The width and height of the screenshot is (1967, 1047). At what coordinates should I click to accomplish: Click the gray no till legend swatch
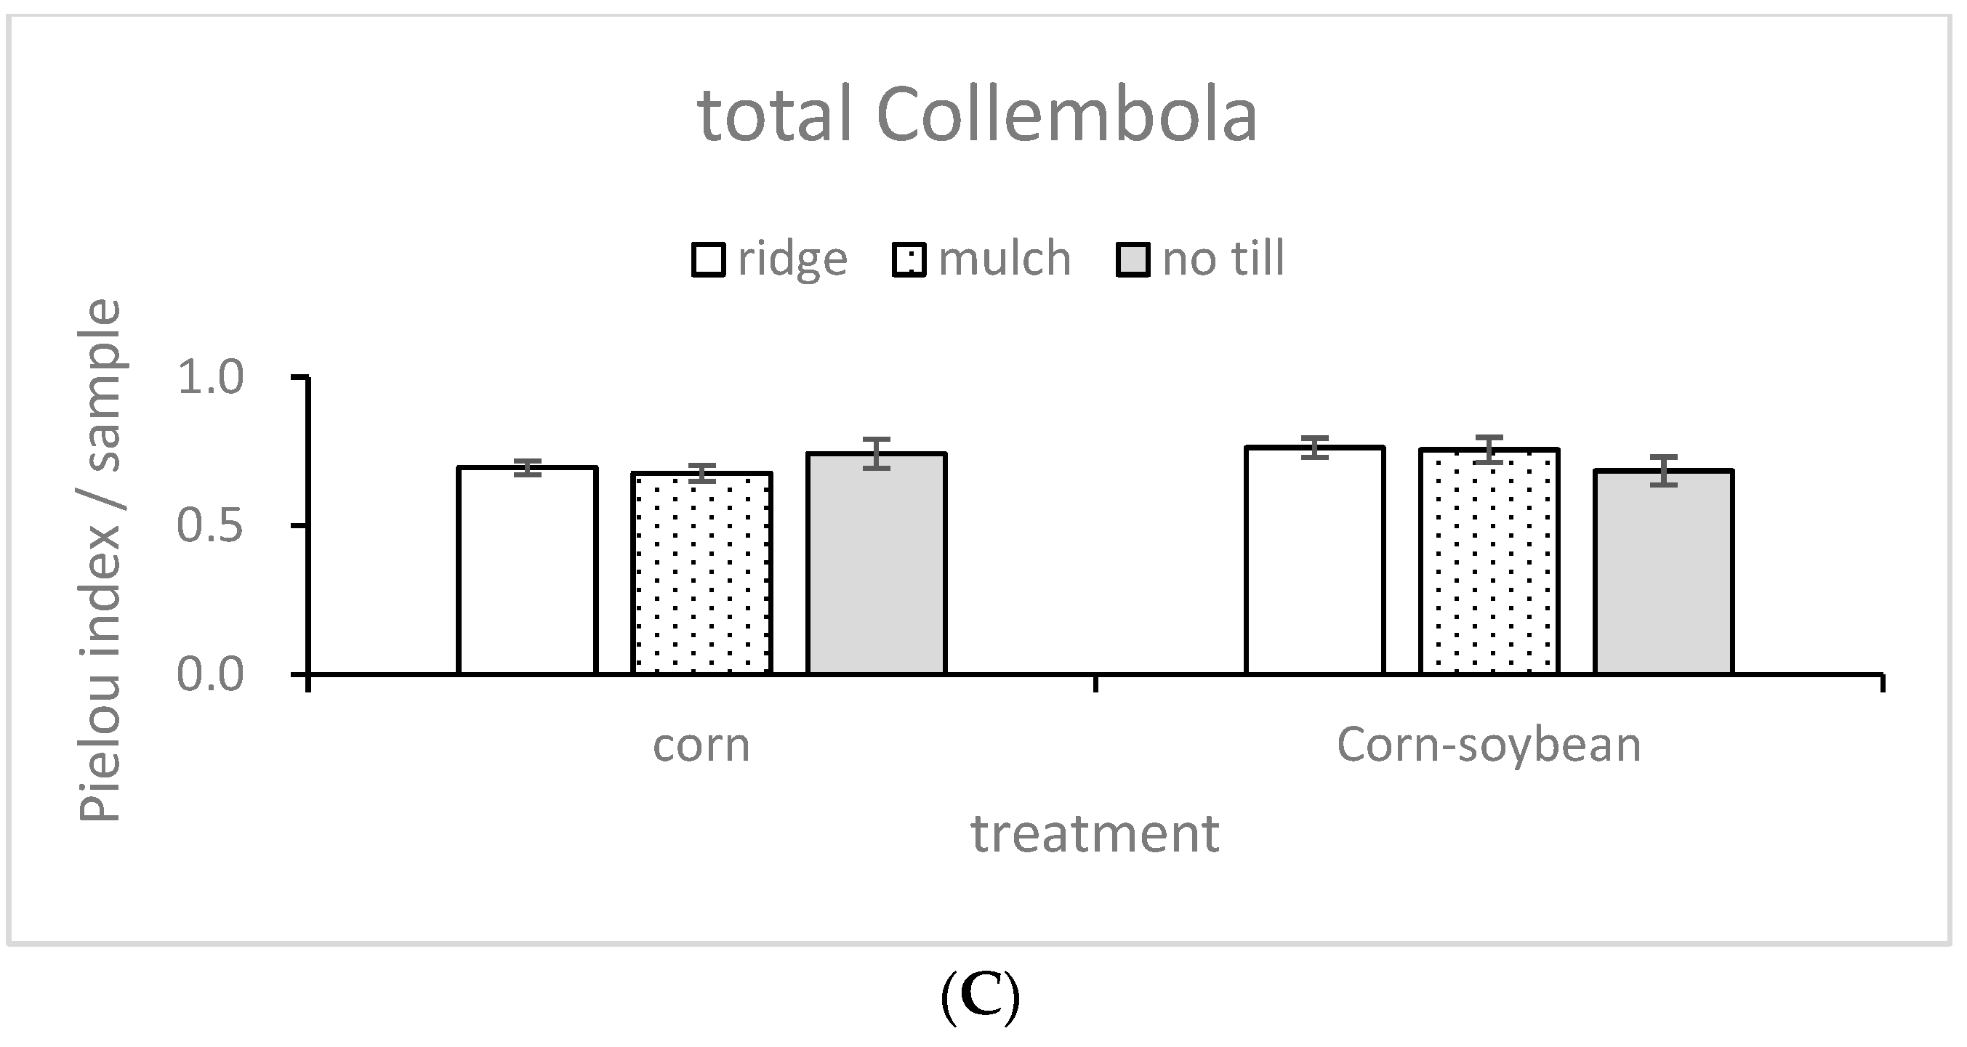[1133, 259]
